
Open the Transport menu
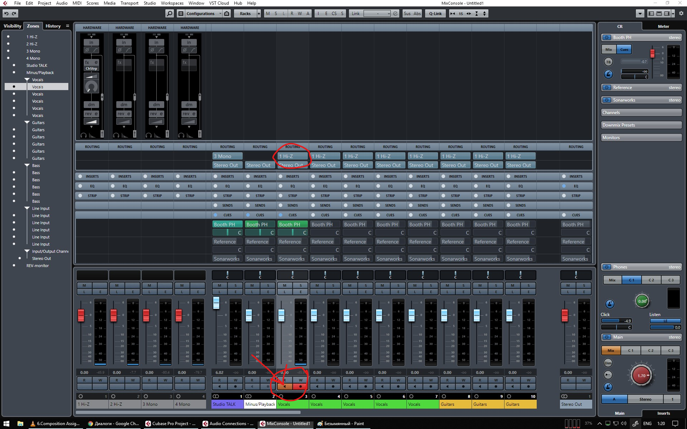coord(129,3)
